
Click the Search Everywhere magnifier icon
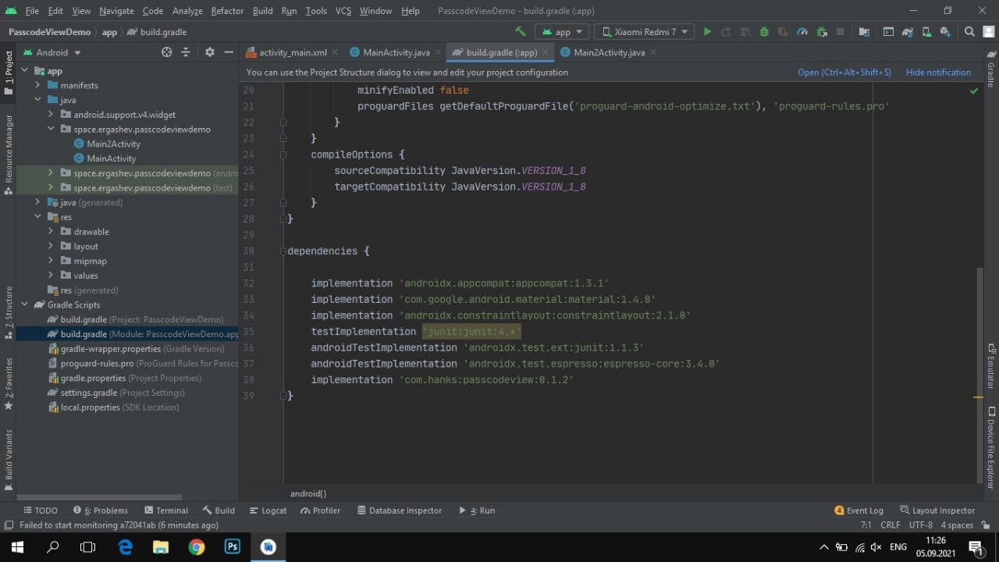pos(969,32)
